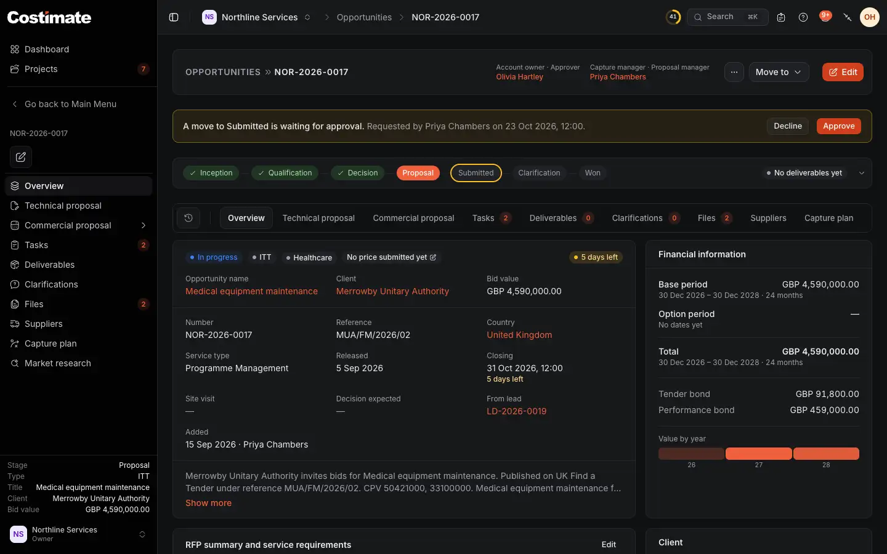Open the Northline Services Owner account switcher
The image size is (887, 554).
coord(78,534)
